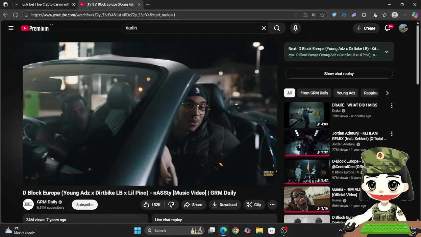Clear the search text with the X
The image size is (421, 237).
(263, 28)
